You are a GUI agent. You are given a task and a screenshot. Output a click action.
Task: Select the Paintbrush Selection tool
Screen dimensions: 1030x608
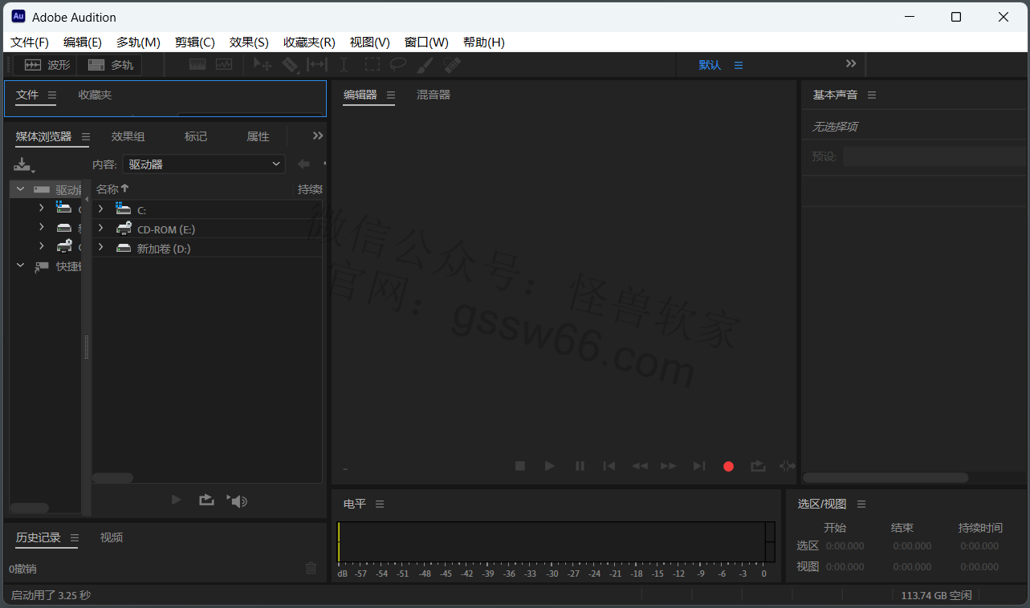(x=425, y=64)
